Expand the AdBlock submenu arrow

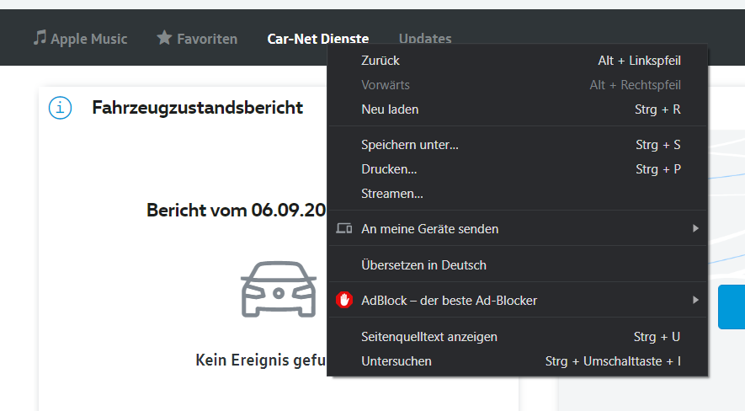695,300
